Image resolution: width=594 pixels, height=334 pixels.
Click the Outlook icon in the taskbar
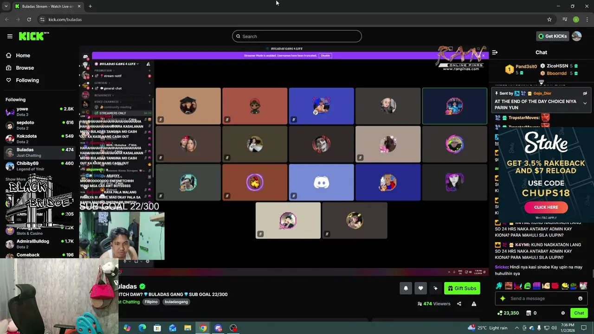[x=173, y=328]
